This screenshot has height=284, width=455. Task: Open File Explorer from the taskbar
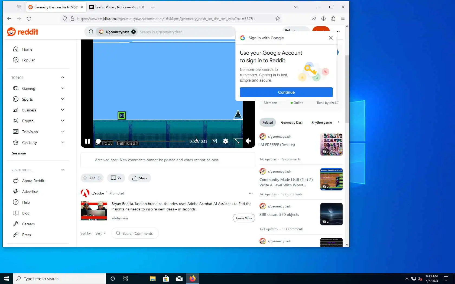(153, 279)
